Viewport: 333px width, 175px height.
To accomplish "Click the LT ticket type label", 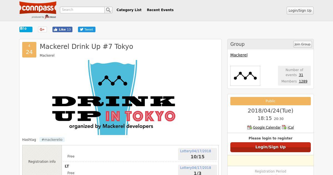I will coord(67,166).
